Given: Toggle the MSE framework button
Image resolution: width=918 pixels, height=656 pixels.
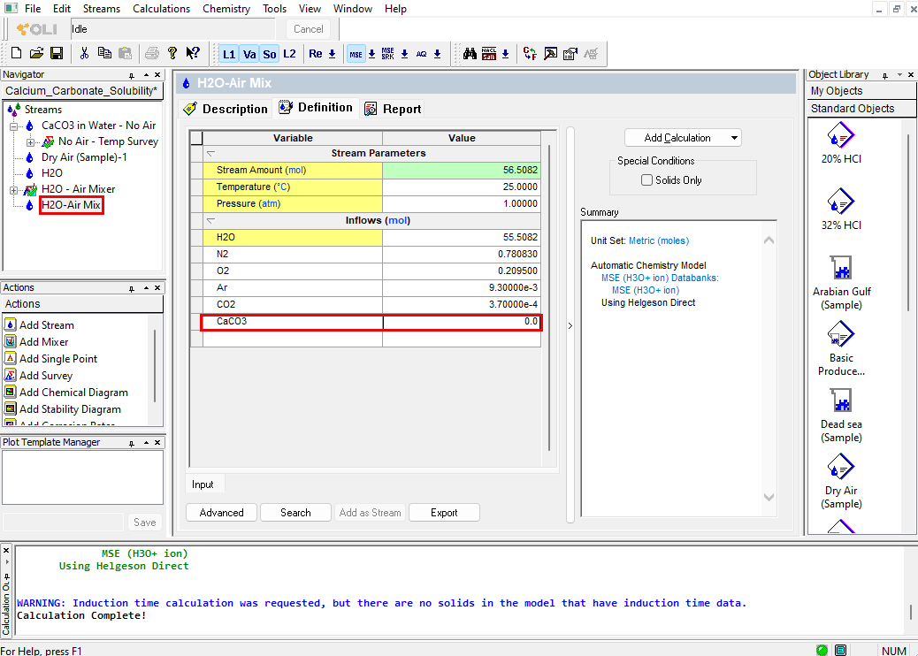Looking at the screenshot, I should pyautogui.click(x=356, y=55).
